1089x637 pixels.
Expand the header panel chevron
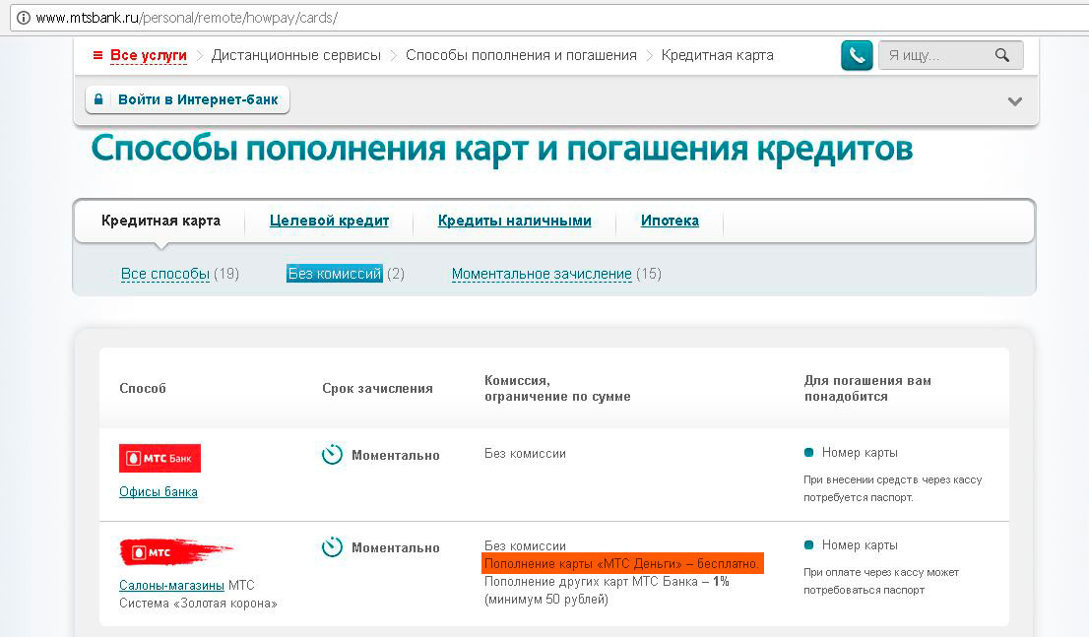(x=1015, y=101)
